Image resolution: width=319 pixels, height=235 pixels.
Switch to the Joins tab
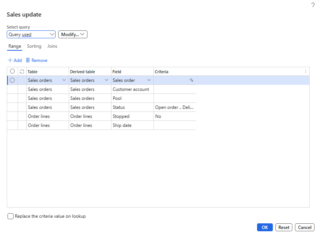52,46
